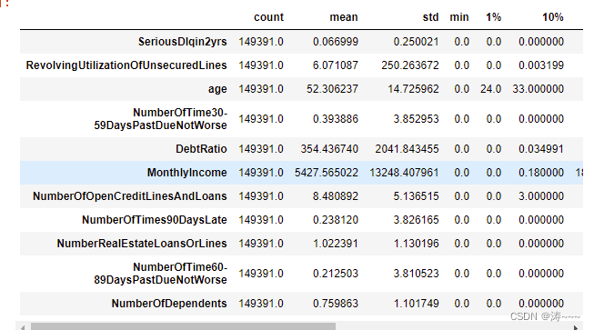Click the scrollbar left arrow
Image resolution: width=594 pixels, height=330 pixels.
pos(23,327)
